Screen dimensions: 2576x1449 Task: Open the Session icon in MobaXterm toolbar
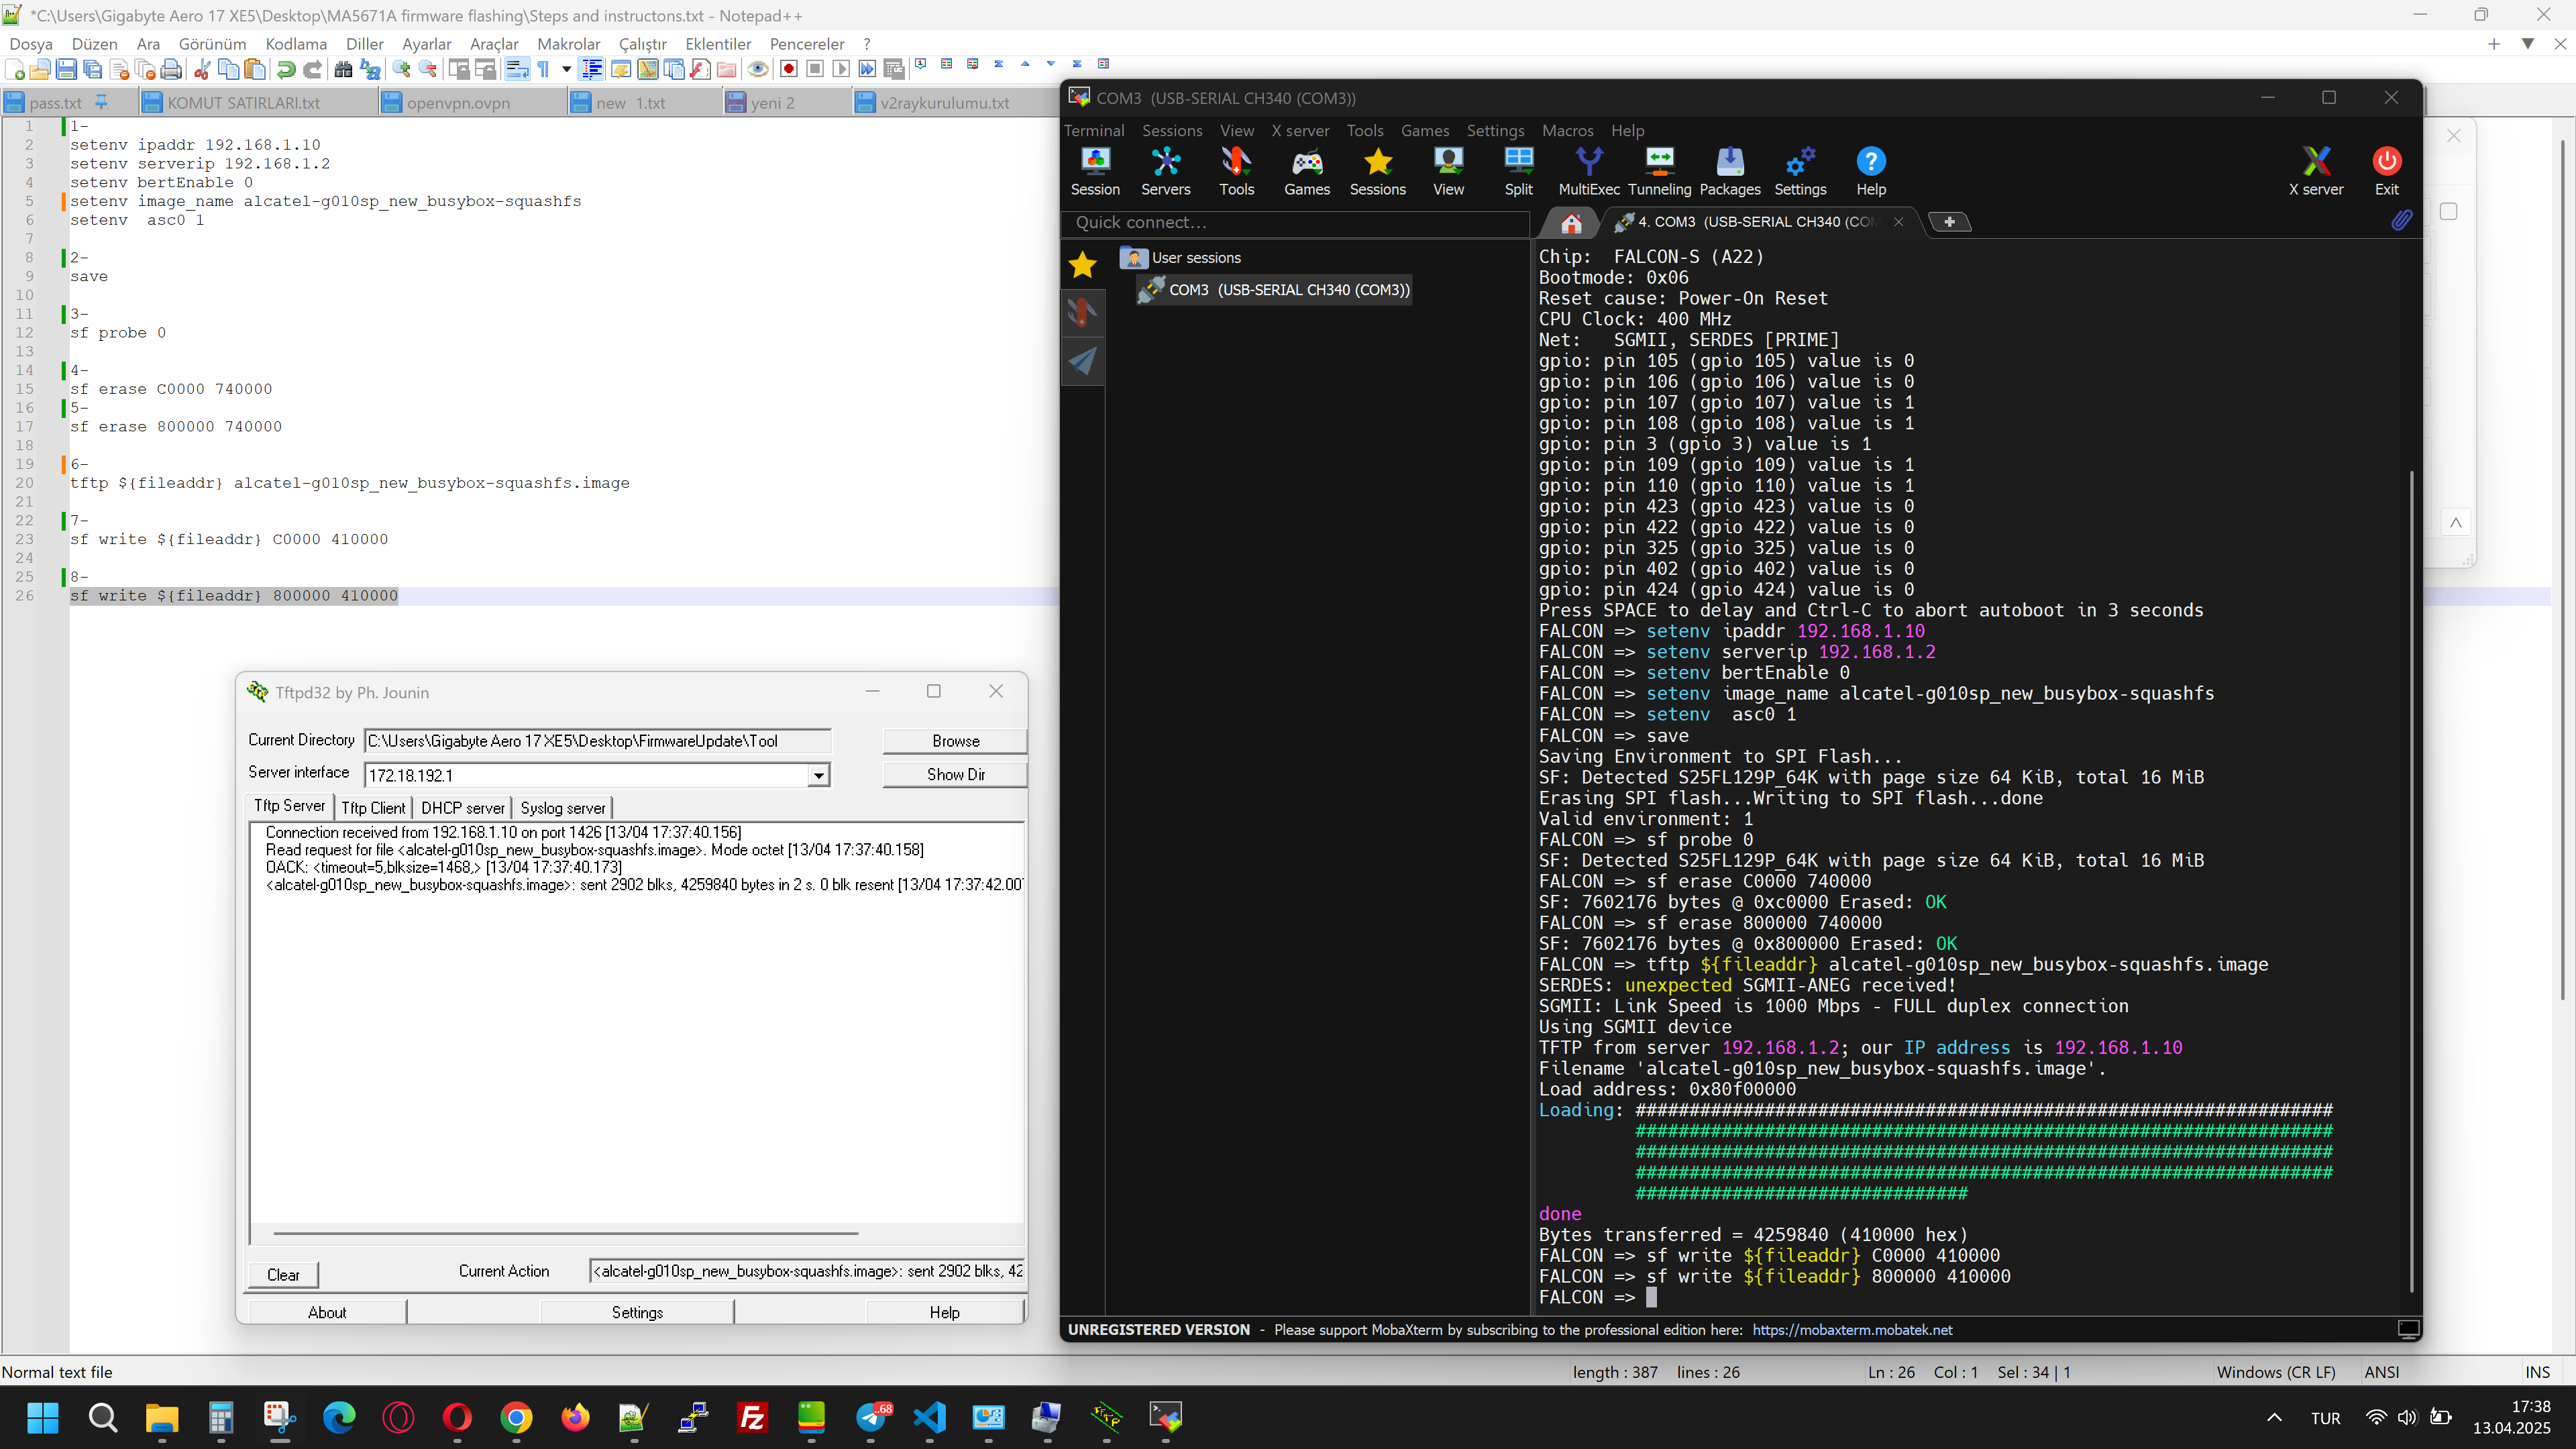pos(1095,172)
